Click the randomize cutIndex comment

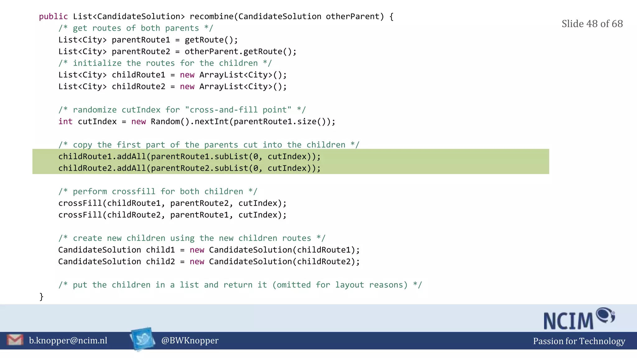(182, 110)
